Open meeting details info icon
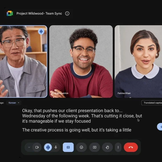This screenshot has width=162, height=162. 67,13
